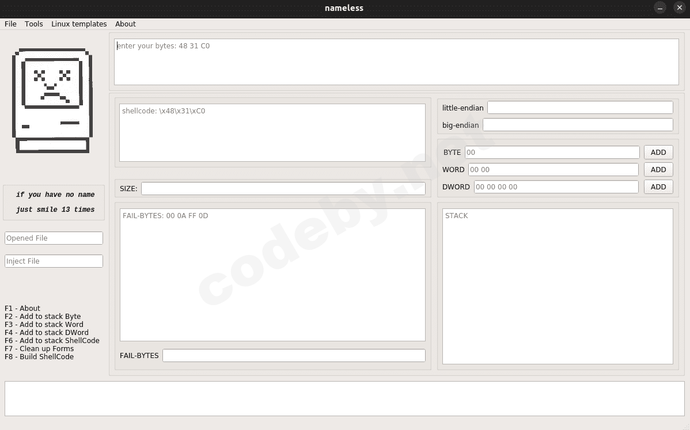
Task: Click the 'big-endian' label
Action: pyautogui.click(x=460, y=125)
